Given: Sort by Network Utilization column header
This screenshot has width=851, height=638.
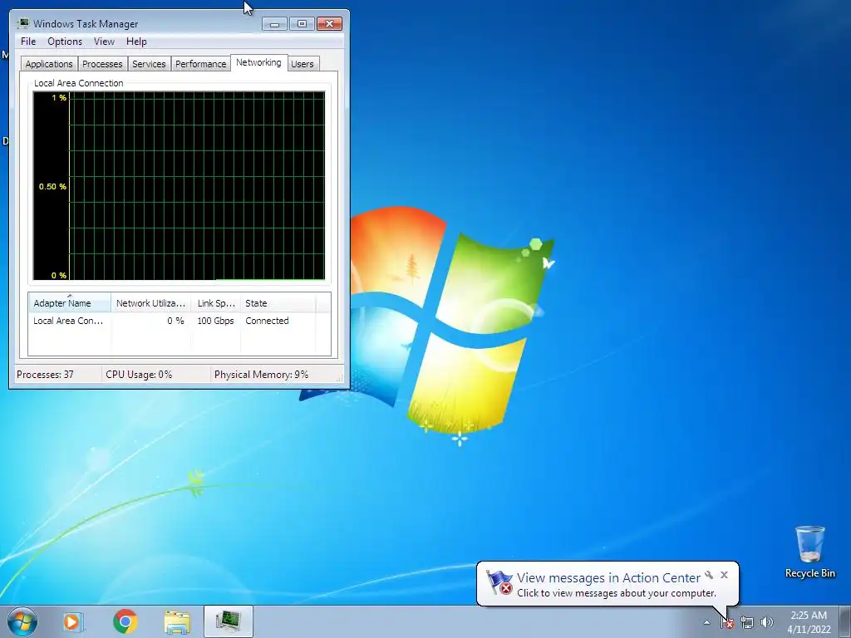Looking at the screenshot, I should pyautogui.click(x=150, y=303).
